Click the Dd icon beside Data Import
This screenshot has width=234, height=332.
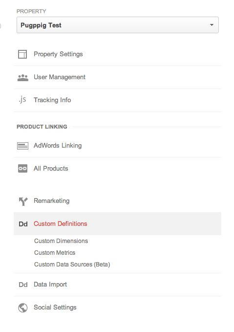[x=23, y=285]
